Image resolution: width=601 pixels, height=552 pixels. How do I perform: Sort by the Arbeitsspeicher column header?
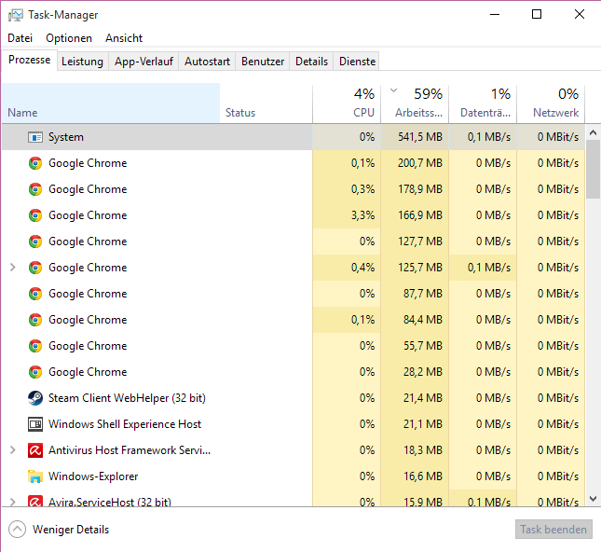click(x=415, y=103)
